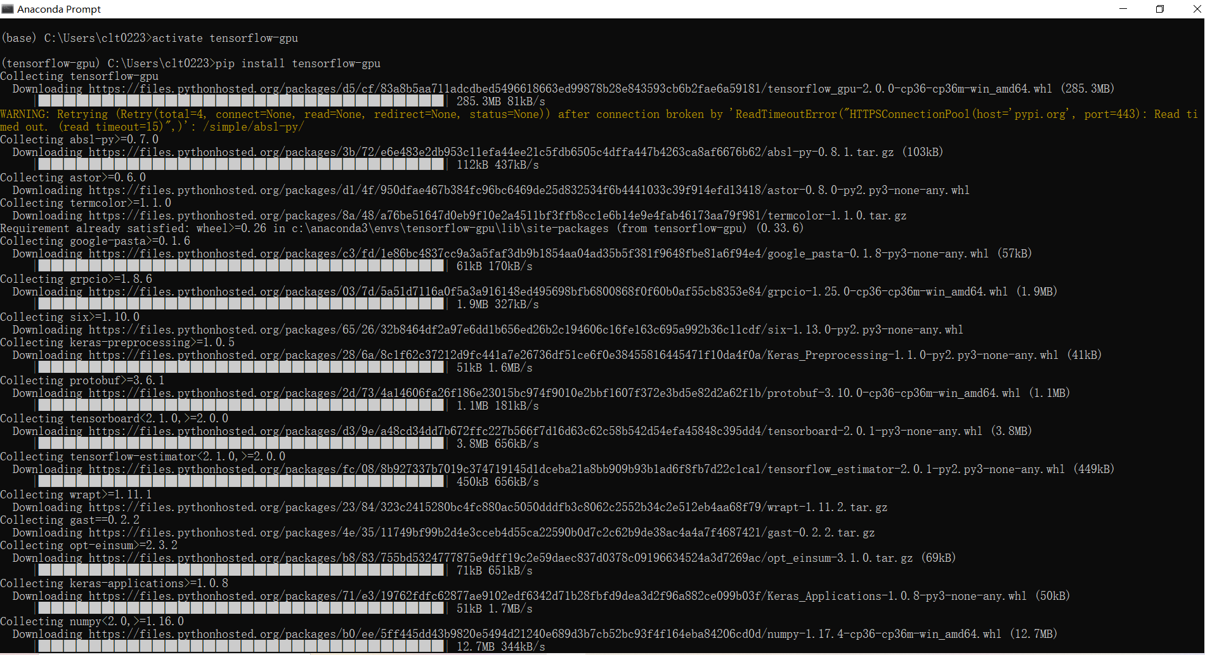Click the google_pasta-0.1.8 wheel download URL
The width and height of the screenshot is (1205, 655).
(539, 254)
